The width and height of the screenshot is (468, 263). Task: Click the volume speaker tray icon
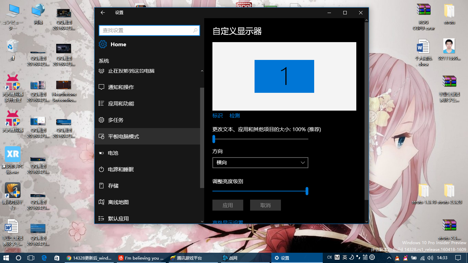430,258
